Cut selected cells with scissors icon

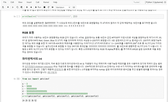point(13,7)
